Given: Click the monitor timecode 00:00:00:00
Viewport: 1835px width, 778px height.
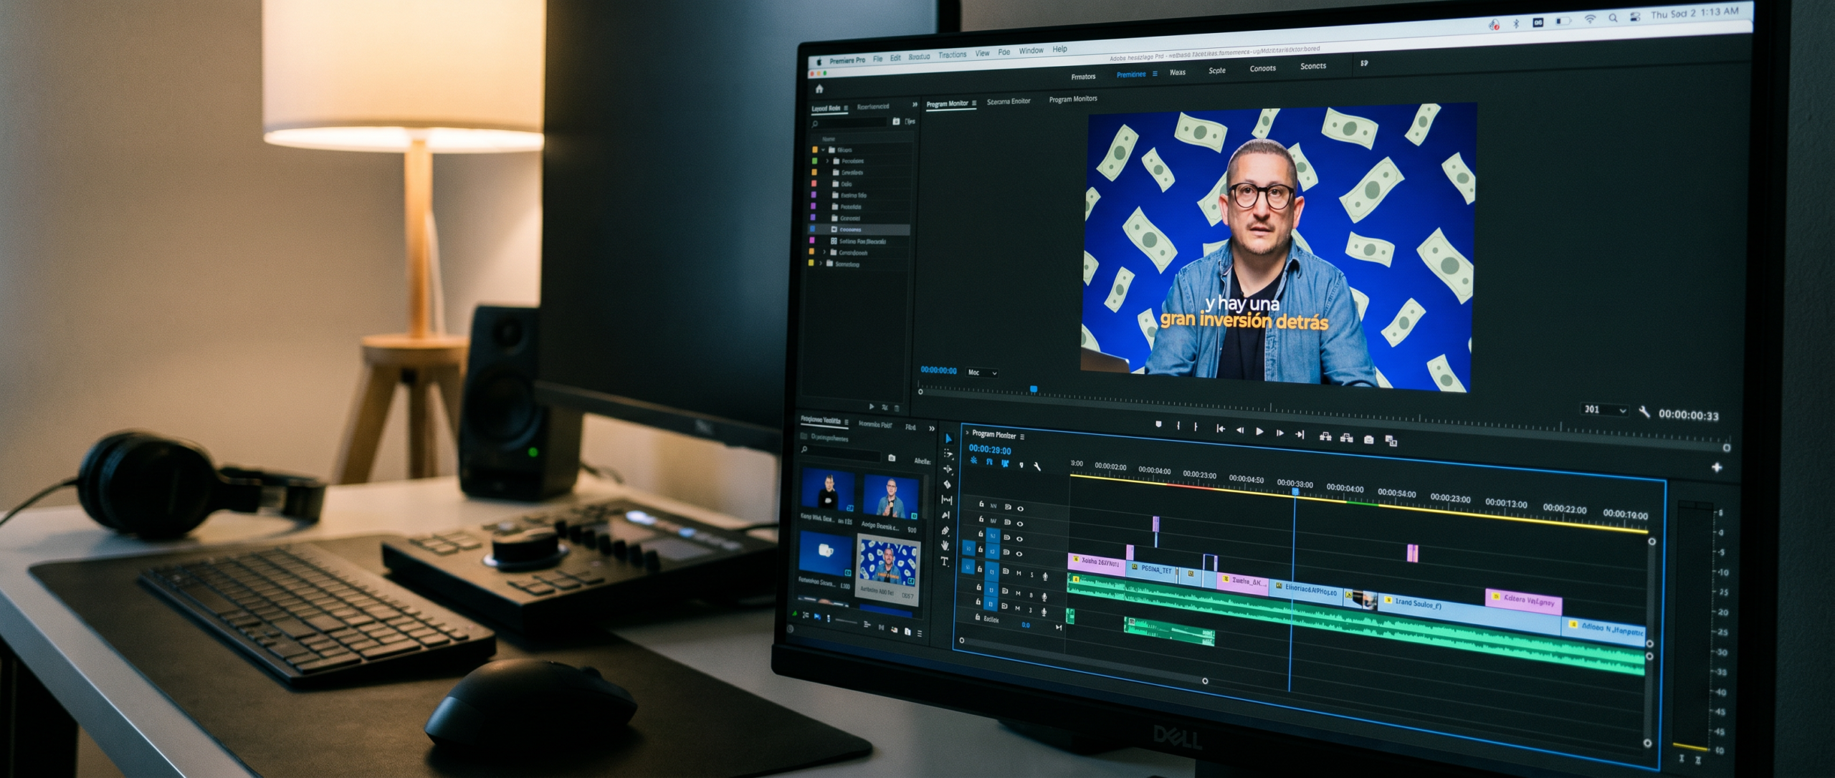Looking at the screenshot, I should point(938,370).
